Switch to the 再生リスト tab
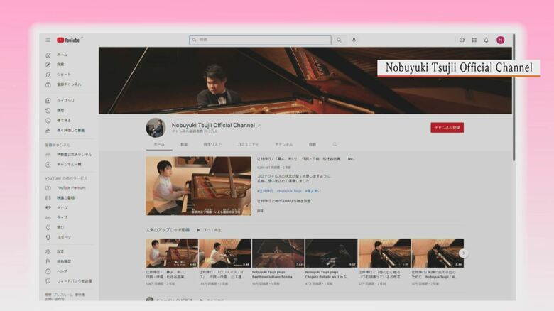The image size is (554, 311). click(x=212, y=144)
